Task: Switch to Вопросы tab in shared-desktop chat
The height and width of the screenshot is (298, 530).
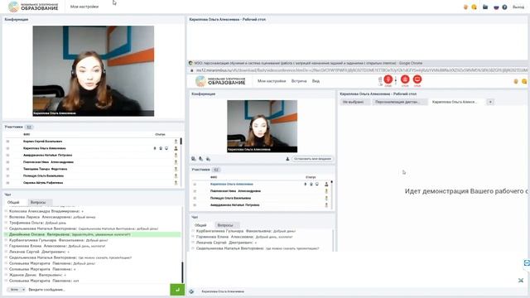Action: (x=225, y=225)
